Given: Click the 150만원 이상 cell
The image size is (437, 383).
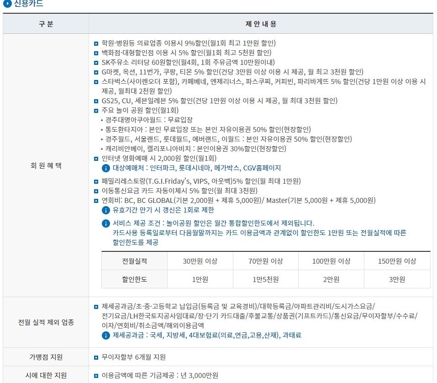Looking at the screenshot, I should coord(397,261).
